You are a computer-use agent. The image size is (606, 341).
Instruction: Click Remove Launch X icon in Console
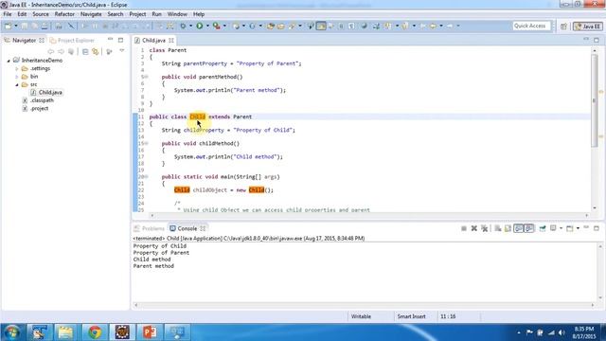[x=474, y=228]
